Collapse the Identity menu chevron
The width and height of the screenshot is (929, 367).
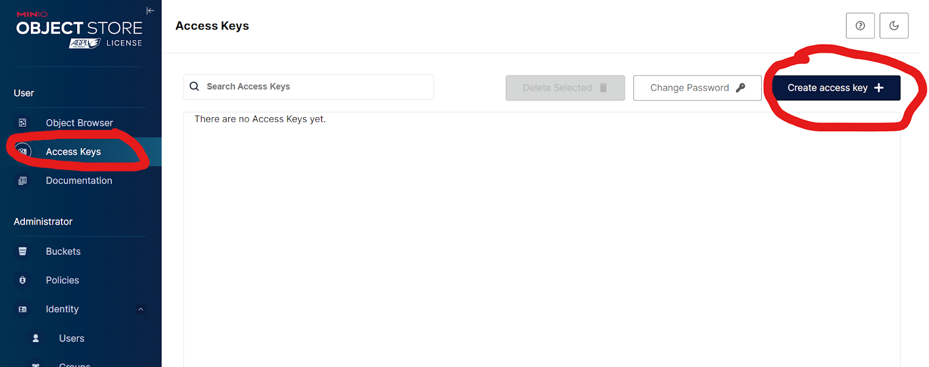coord(141,310)
